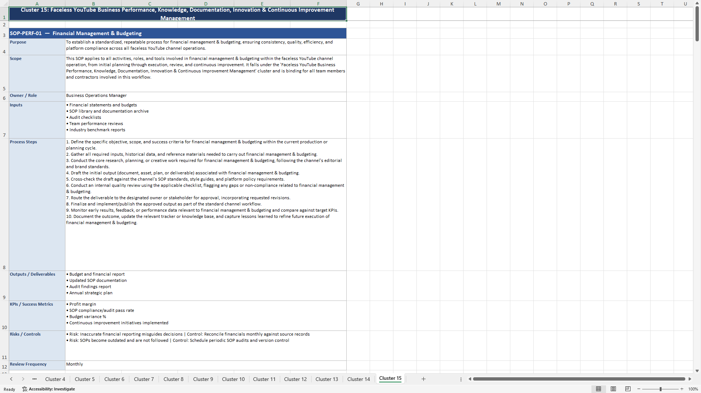Click the Select All corner triangle
701x393 pixels.
pos(4,4)
